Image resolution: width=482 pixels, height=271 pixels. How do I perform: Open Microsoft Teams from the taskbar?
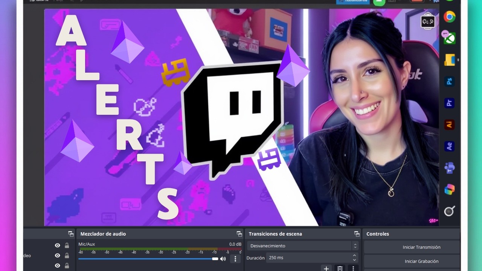click(449, 168)
